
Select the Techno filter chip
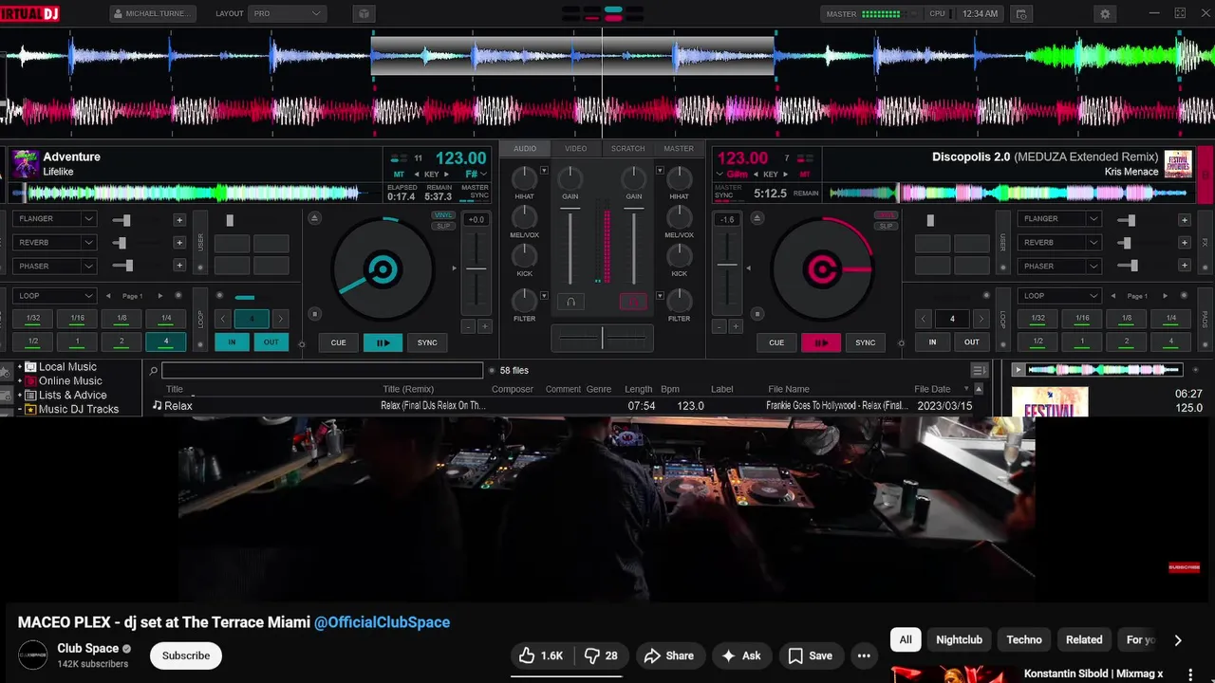pos(1024,639)
